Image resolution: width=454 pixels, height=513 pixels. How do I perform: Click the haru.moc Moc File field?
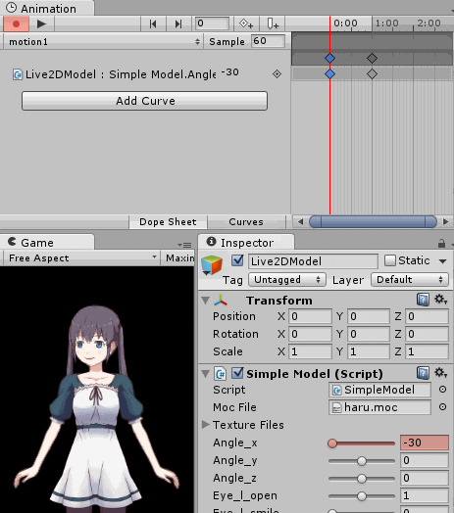point(379,407)
